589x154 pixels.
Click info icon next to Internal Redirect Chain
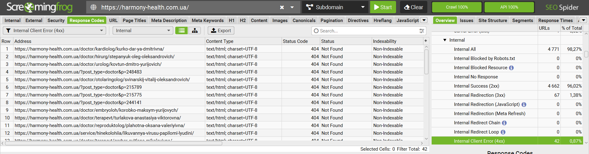pyautogui.click(x=504, y=123)
